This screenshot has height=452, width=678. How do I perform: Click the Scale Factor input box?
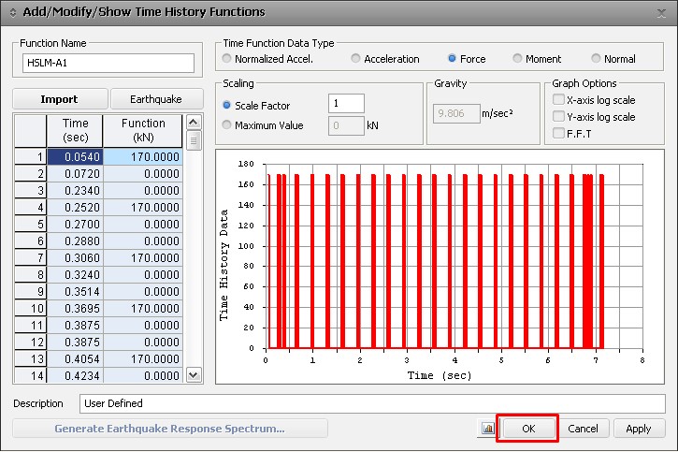[346, 103]
